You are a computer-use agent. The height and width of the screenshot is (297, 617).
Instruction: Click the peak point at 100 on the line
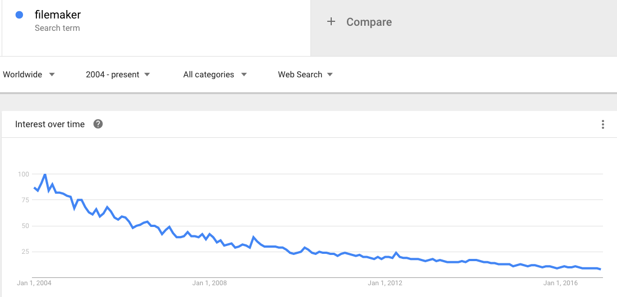[x=45, y=174]
